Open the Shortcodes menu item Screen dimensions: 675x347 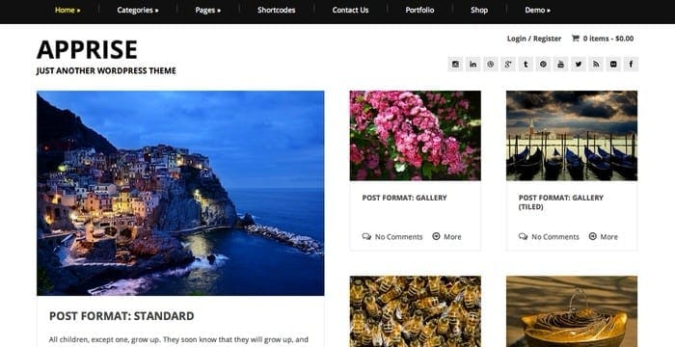click(277, 10)
